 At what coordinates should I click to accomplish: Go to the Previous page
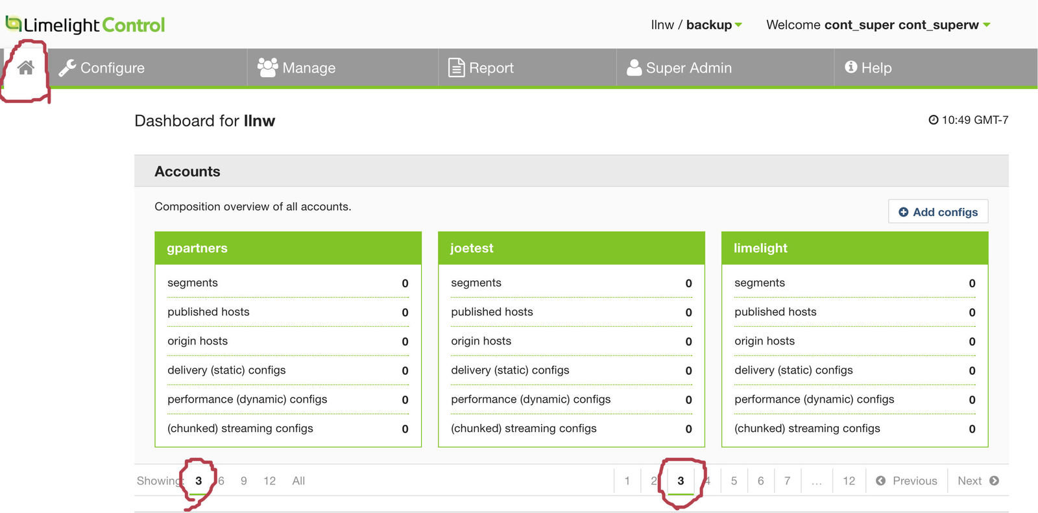pos(906,481)
